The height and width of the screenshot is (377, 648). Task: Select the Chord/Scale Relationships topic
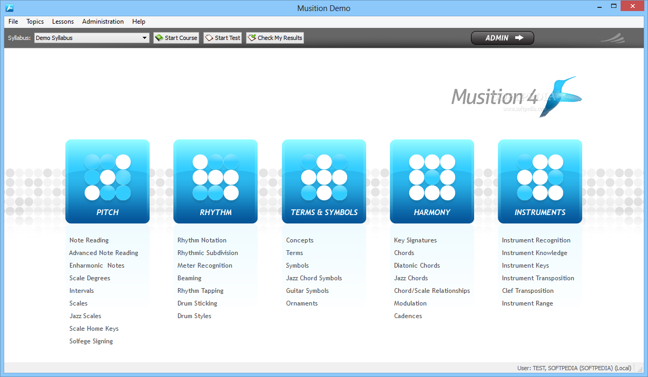pyautogui.click(x=432, y=291)
